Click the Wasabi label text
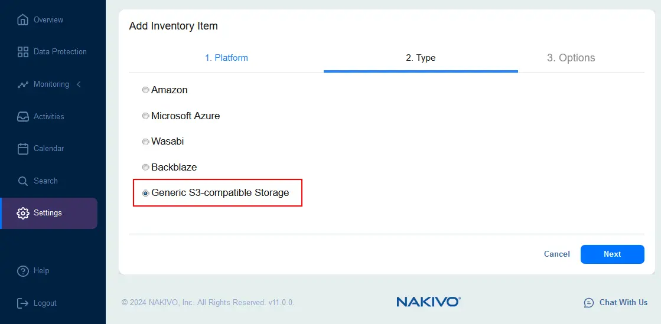The height and width of the screenshot is (324, 661). [x=168, y=142]
